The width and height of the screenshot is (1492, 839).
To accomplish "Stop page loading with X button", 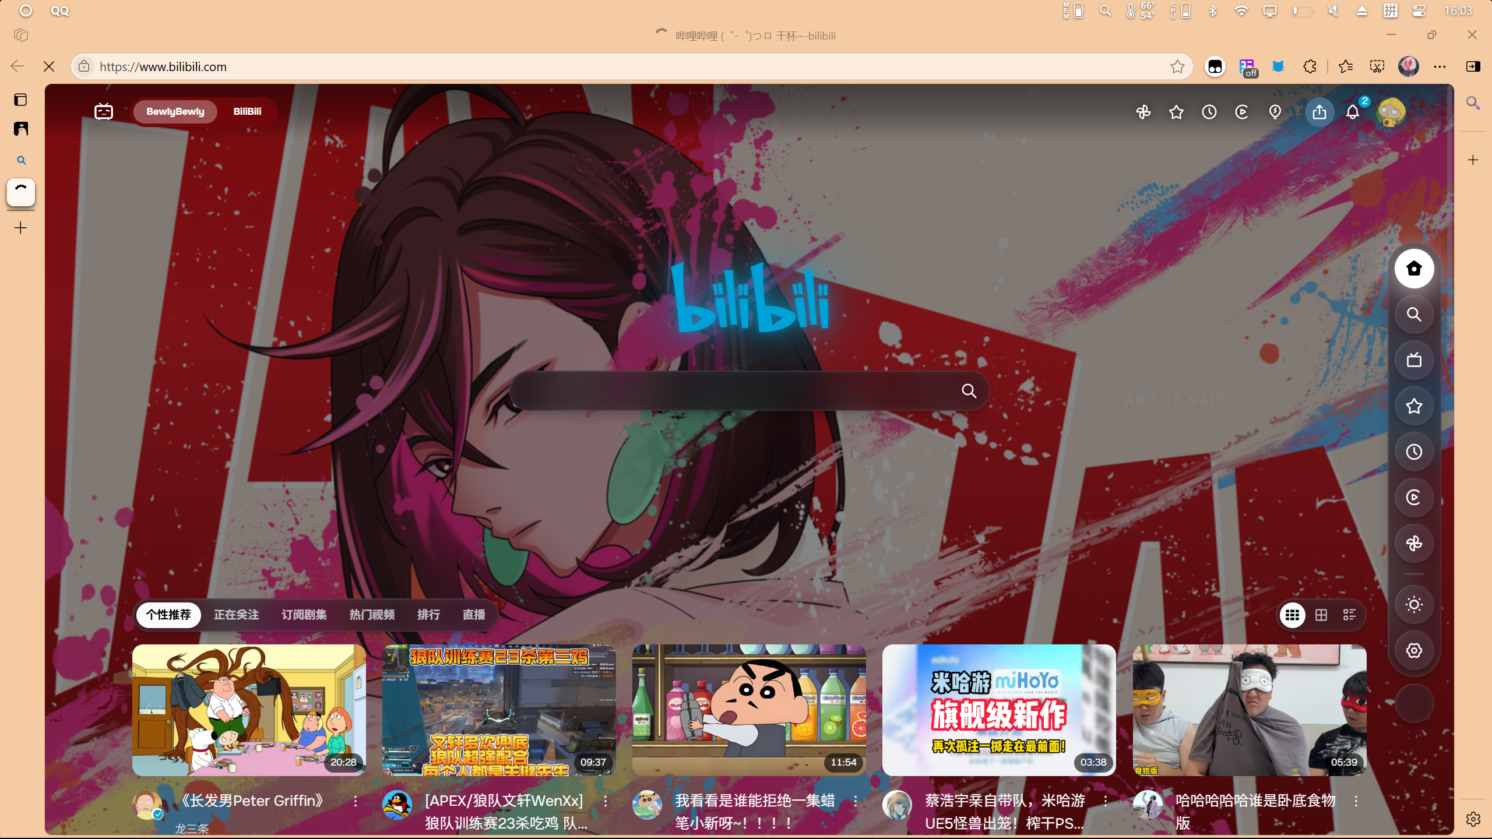I will pos(49,66).
